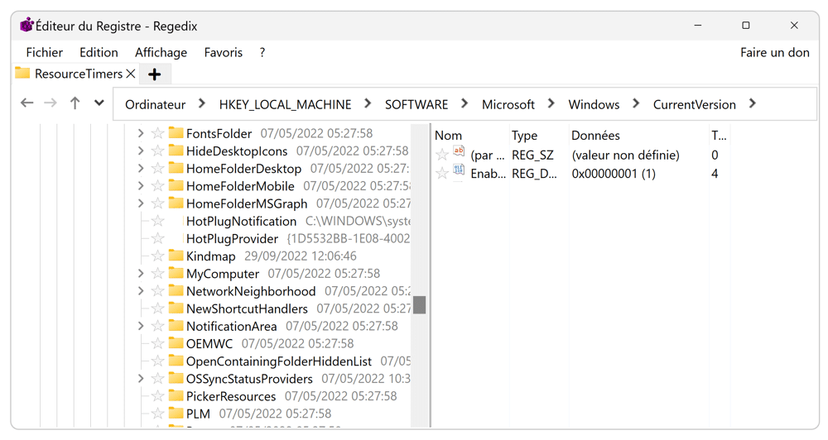Expand the FontsFolder key
Viewport: 828px width, 440px height.
click(141, 133)
